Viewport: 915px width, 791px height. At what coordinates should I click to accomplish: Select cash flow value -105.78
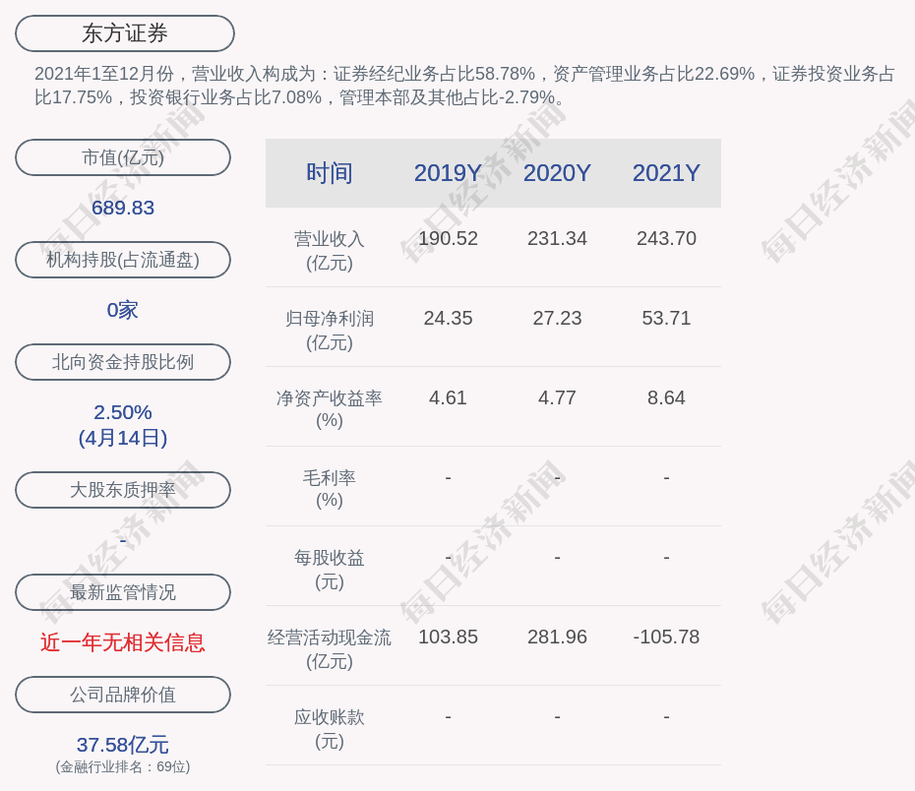point(666,637)
